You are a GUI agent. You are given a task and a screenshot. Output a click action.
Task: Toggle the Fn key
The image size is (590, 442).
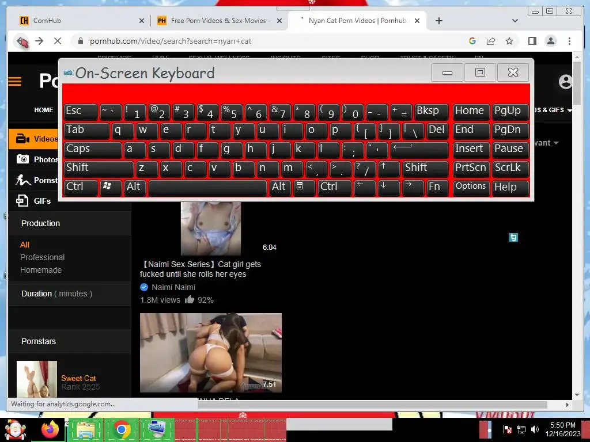pos(437,187)
